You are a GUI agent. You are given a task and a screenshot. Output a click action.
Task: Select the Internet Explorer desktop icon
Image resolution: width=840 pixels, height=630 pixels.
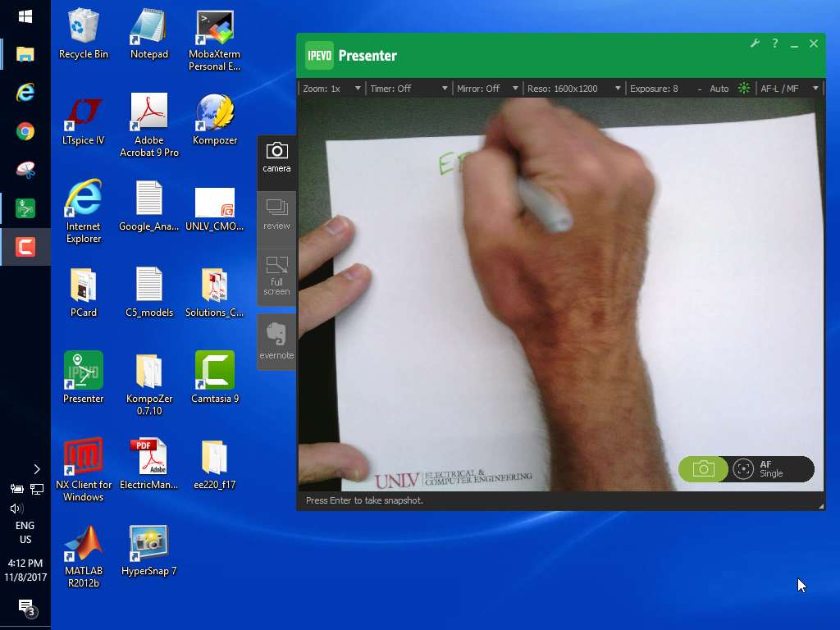click(x=84, y=212)
